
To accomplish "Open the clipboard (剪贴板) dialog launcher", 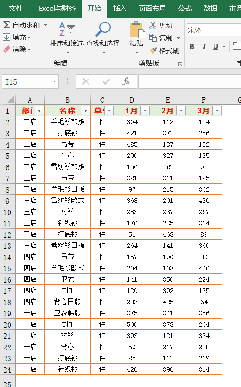I will [x=180, y=64].
